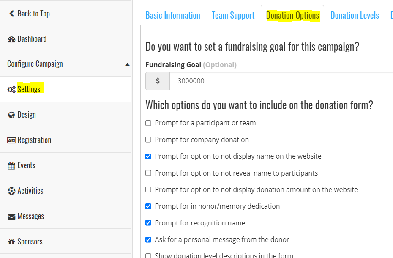The width and height of the screenshot is (393, 258).
Task: Check Prompt for company donation option
Action: (148, 140)
